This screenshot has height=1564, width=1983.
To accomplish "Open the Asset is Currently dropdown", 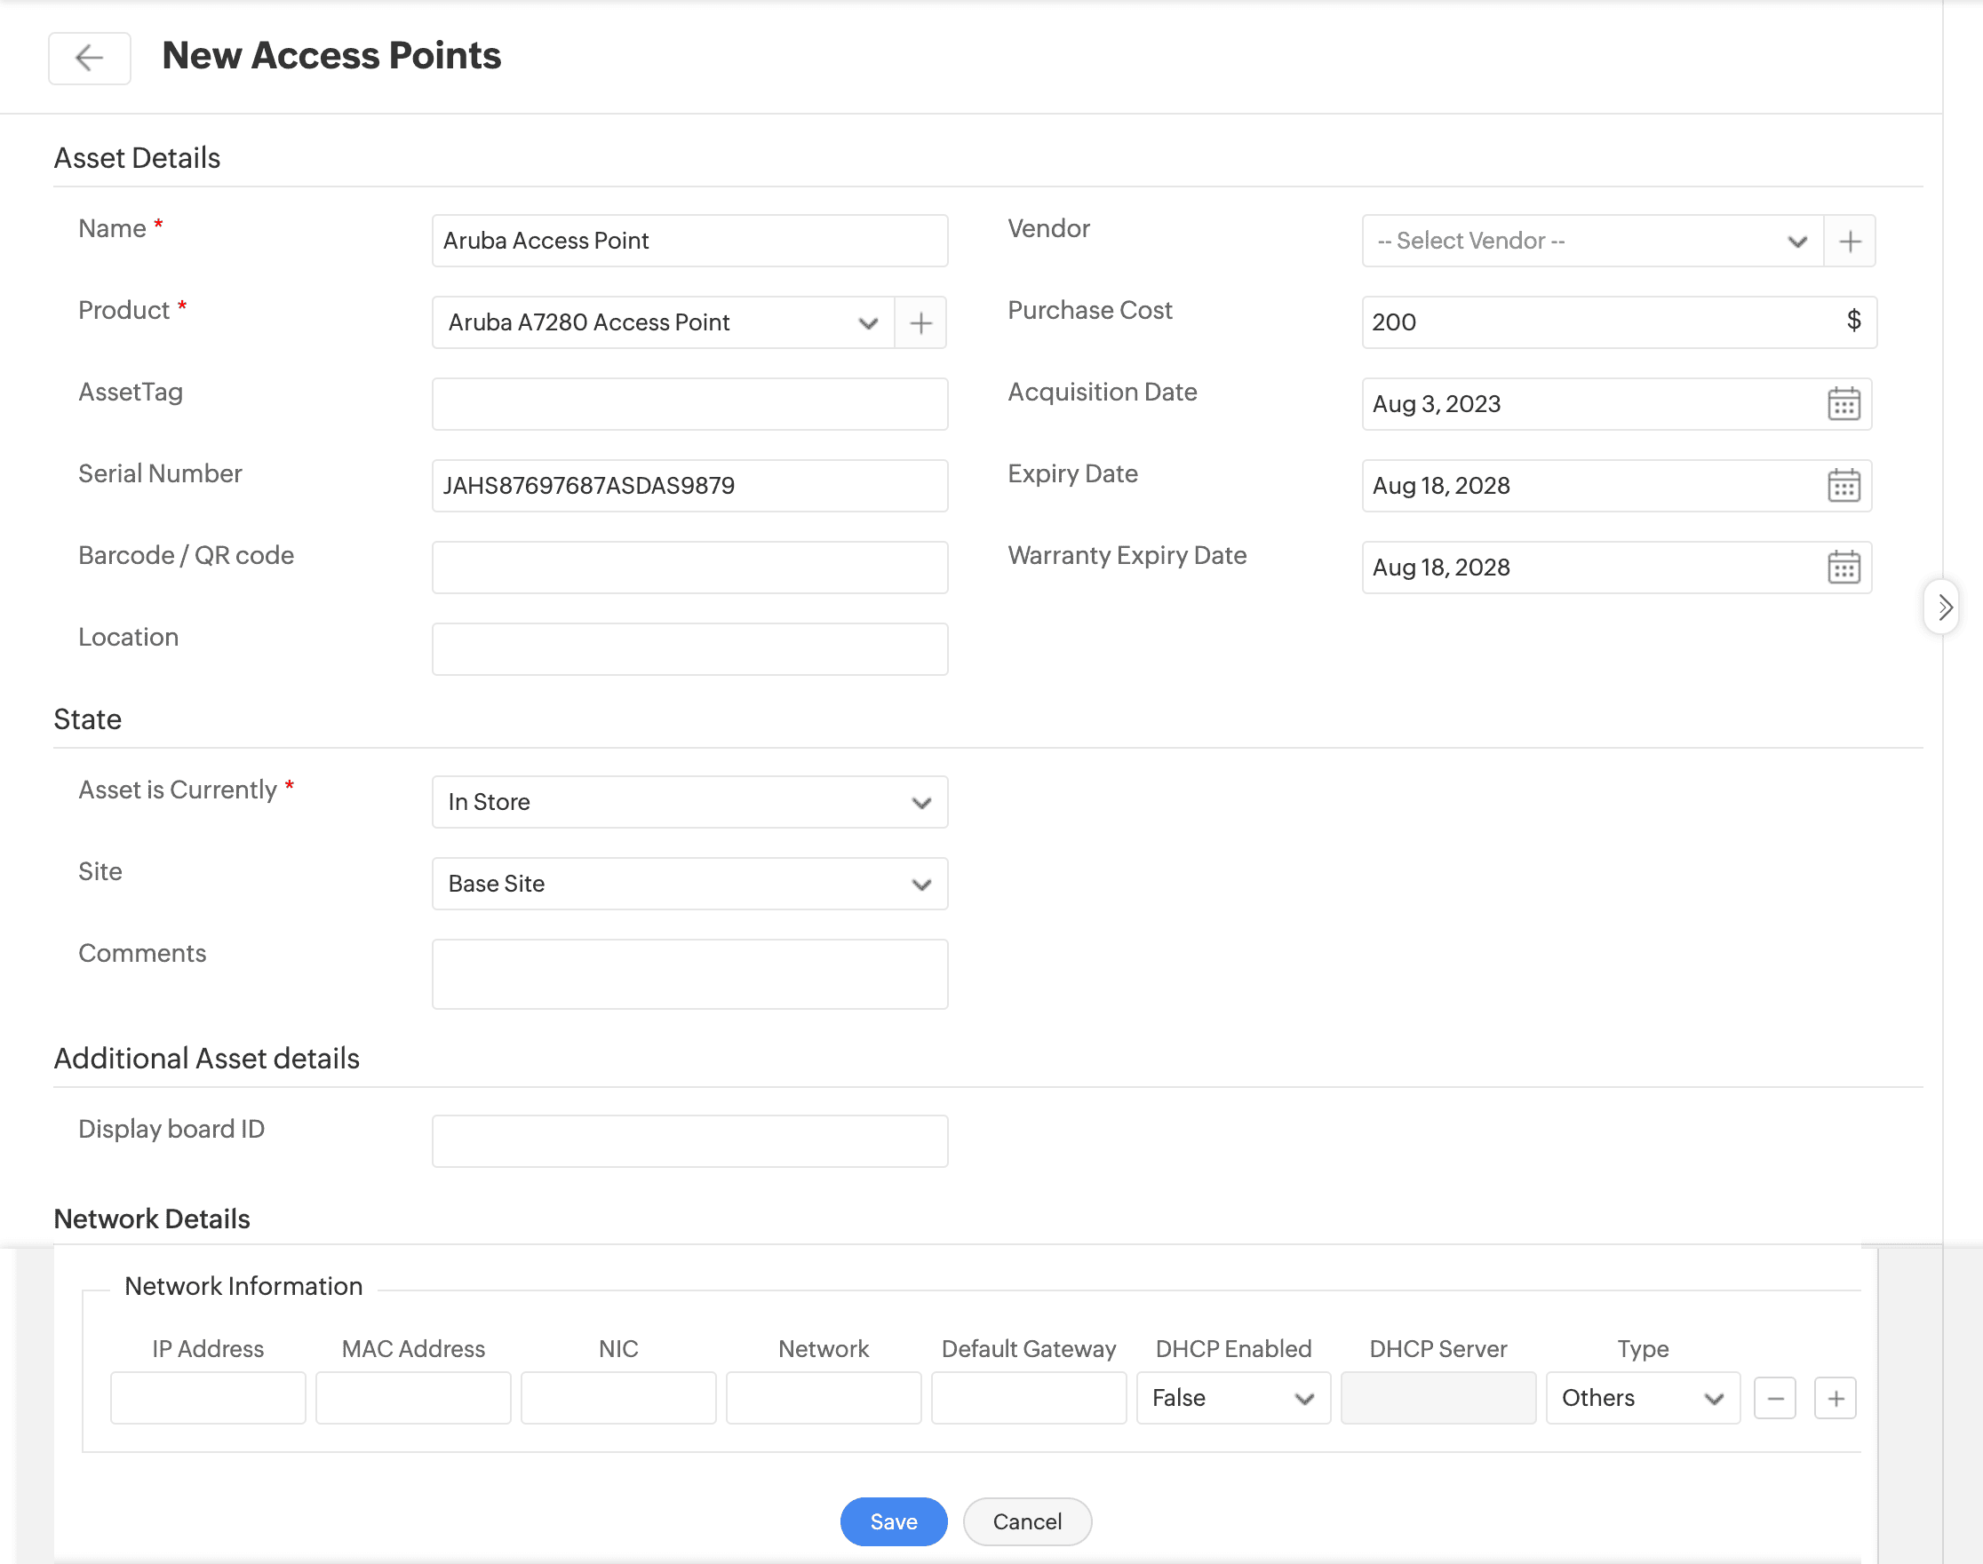I will [x=689, y=802].
